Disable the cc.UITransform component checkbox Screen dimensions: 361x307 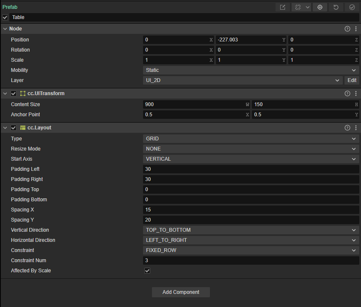tap(14, 93)
